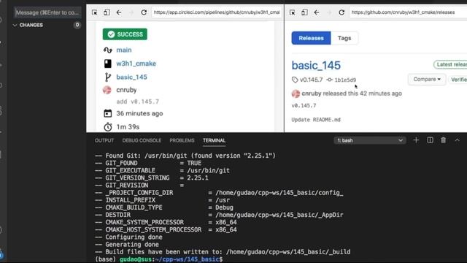This screenshot has height=263, width=467.
Task: Toggle device toolbar icon in GitHub pane
Action: coord(304,12)
